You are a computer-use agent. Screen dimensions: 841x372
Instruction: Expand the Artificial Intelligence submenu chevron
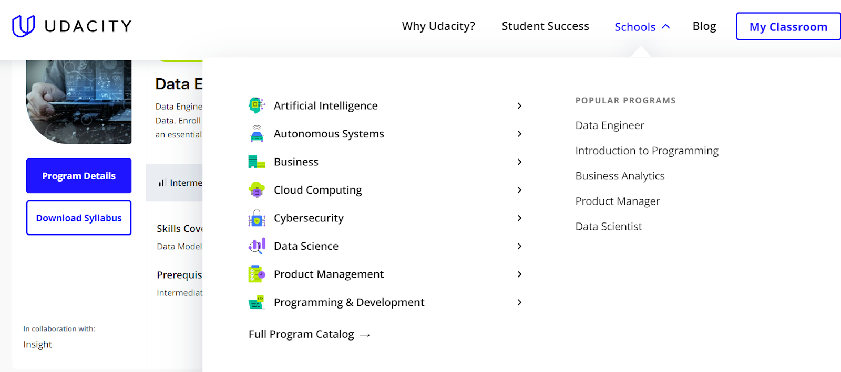click(519, 105)
